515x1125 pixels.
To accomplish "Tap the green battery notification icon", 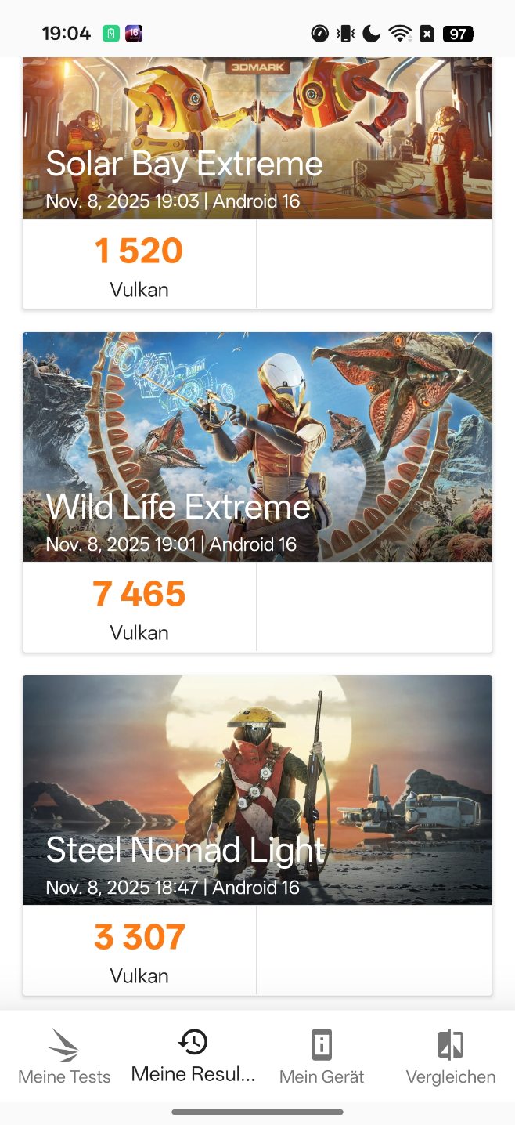I will pyautogui.click(x=111, y=34).
